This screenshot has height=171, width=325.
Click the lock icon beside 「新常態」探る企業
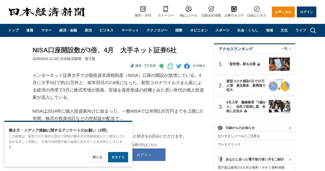pos(259,64)
